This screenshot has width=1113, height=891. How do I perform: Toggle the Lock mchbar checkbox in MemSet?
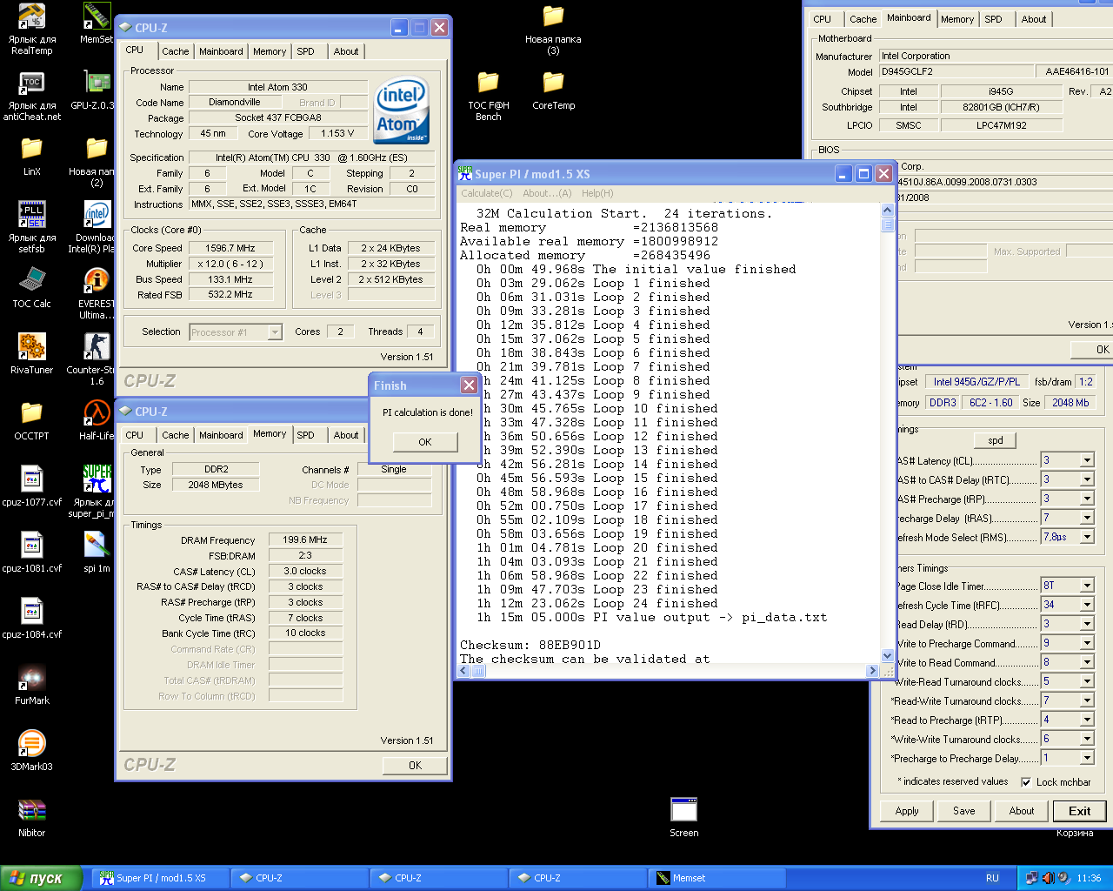tap(1026, 782)
